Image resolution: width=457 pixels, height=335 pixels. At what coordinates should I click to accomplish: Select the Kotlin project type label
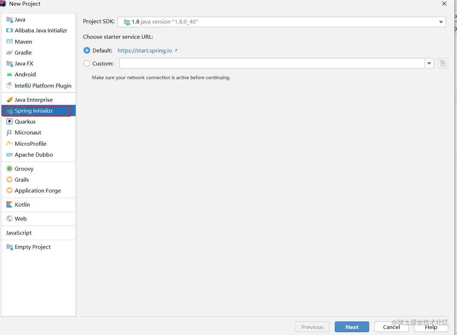(x=22, y=204)
